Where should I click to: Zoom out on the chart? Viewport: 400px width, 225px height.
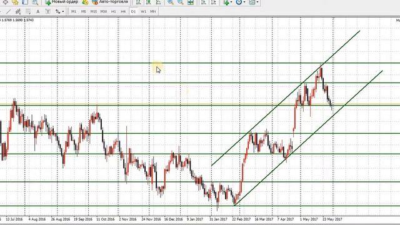point(181,2)
